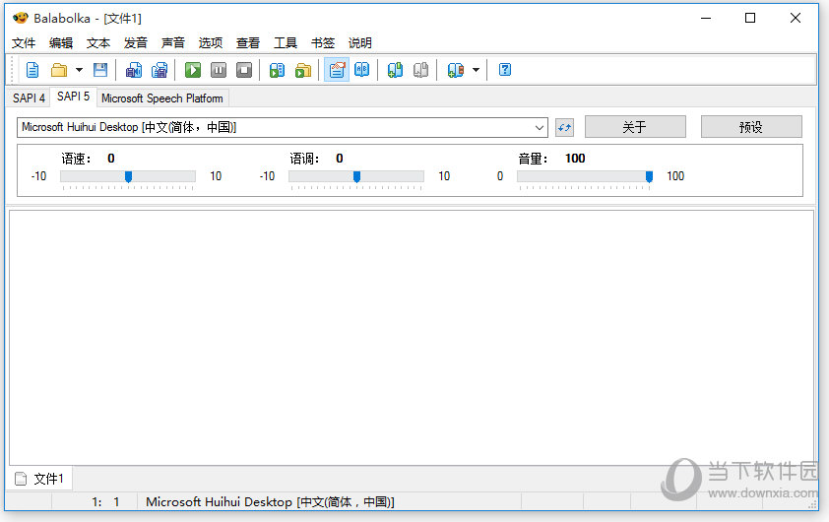The image size is (829, 522).
Task: Open the 书签 menu
Action: (x=323, y=42)
